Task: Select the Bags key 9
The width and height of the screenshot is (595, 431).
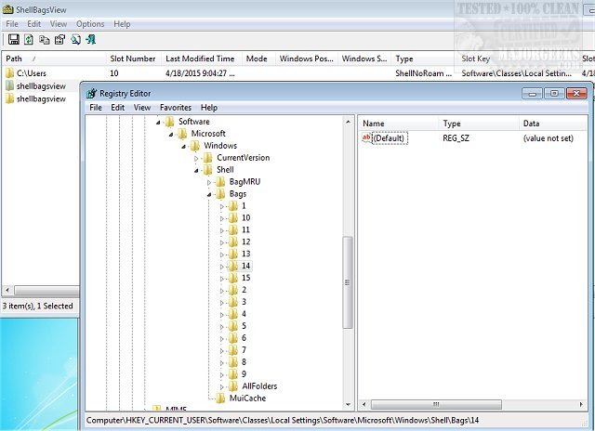Action: point(244,374)
